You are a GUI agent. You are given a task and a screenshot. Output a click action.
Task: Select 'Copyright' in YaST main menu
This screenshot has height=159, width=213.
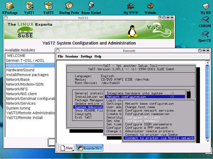(x=88, y=114)
